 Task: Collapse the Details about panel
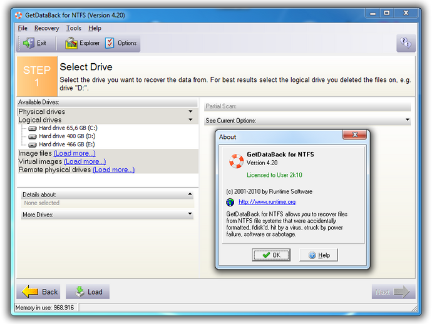pyautogui.click(x=190, y=194)
